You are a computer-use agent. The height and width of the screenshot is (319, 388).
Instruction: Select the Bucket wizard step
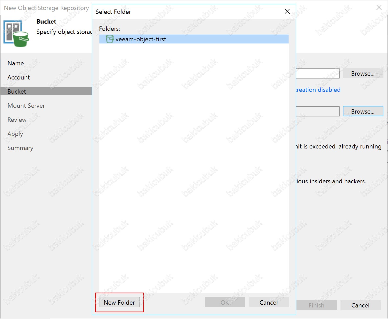pyautogui.click(x=46, y=91)
